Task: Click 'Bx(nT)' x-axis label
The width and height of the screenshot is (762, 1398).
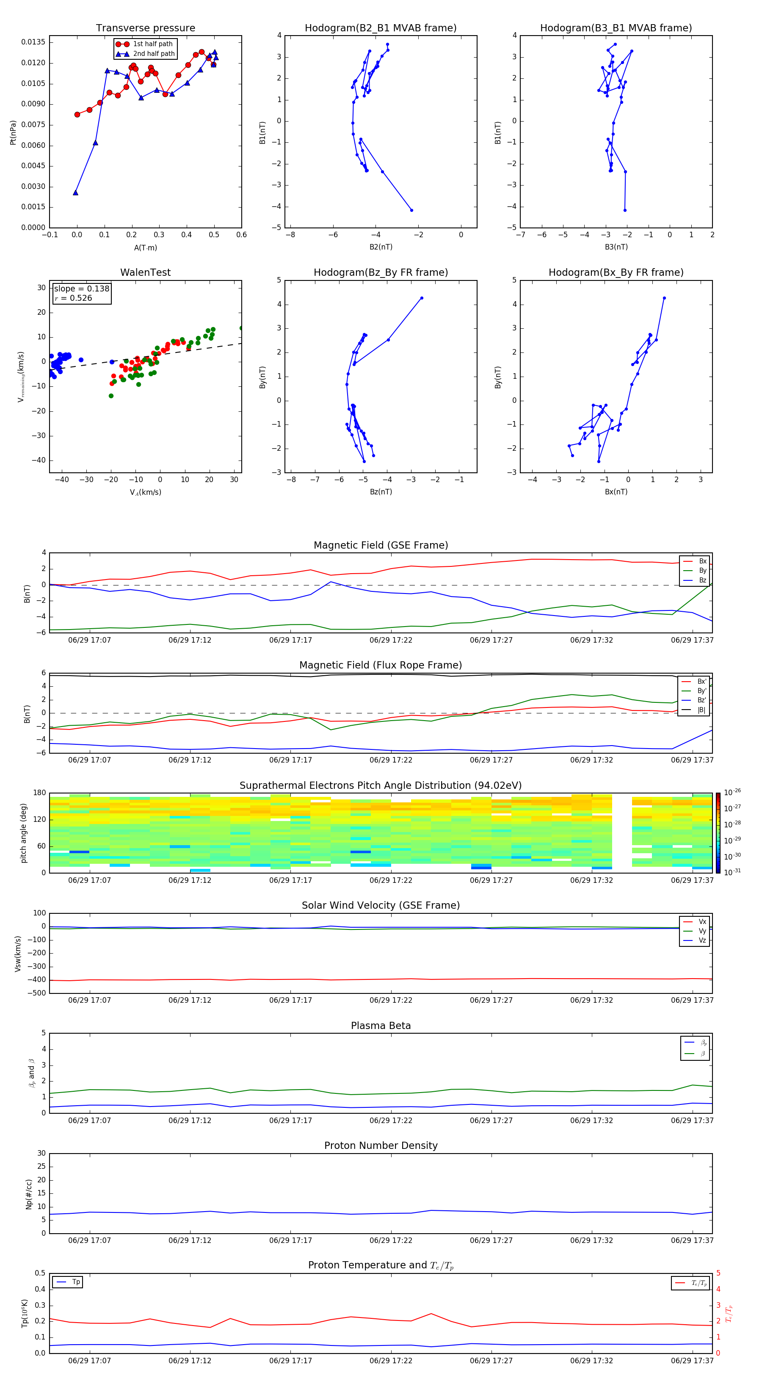Action: coord(616,492)
